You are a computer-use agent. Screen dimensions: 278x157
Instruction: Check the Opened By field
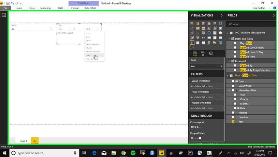click(x=235, y=66)
